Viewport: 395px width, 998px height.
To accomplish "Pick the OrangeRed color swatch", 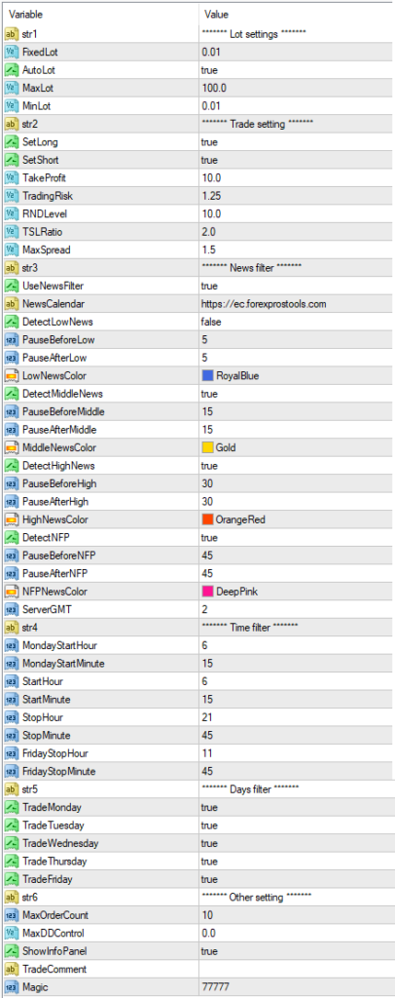I will [x=207, y=520].
